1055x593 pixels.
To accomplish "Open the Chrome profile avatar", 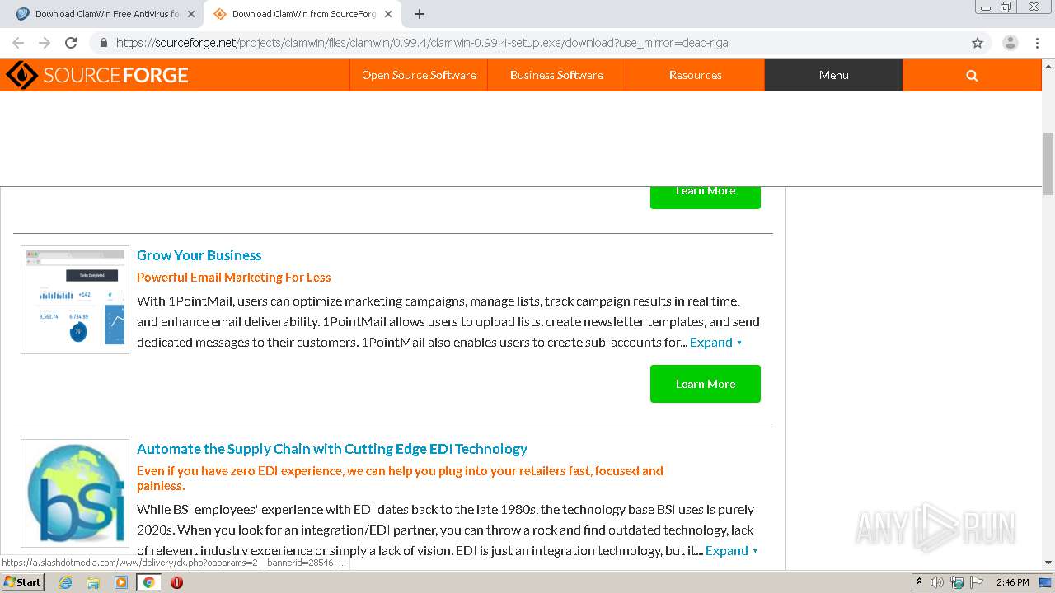I will [x=1010, y=43].
